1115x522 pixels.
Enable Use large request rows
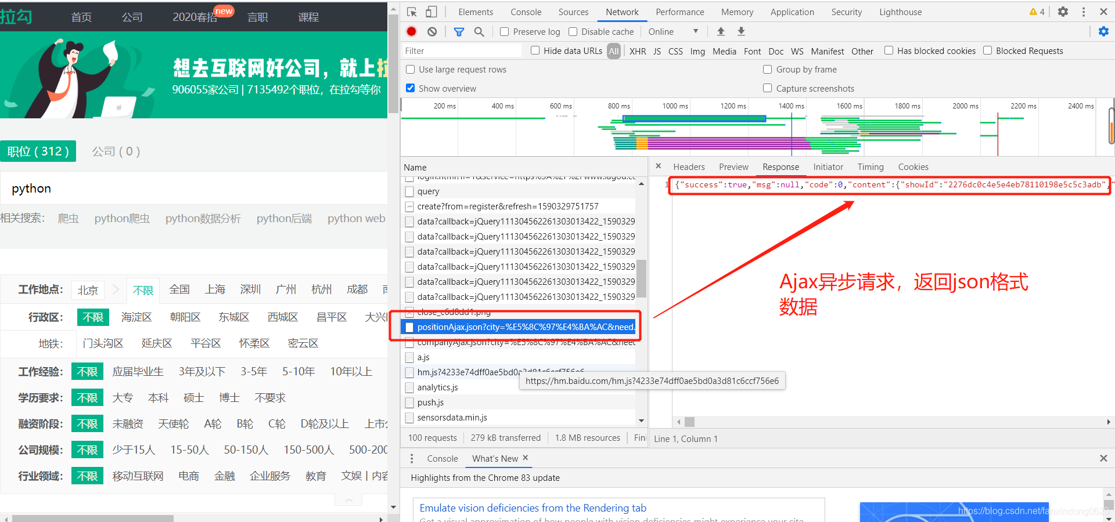click(410, 70)
